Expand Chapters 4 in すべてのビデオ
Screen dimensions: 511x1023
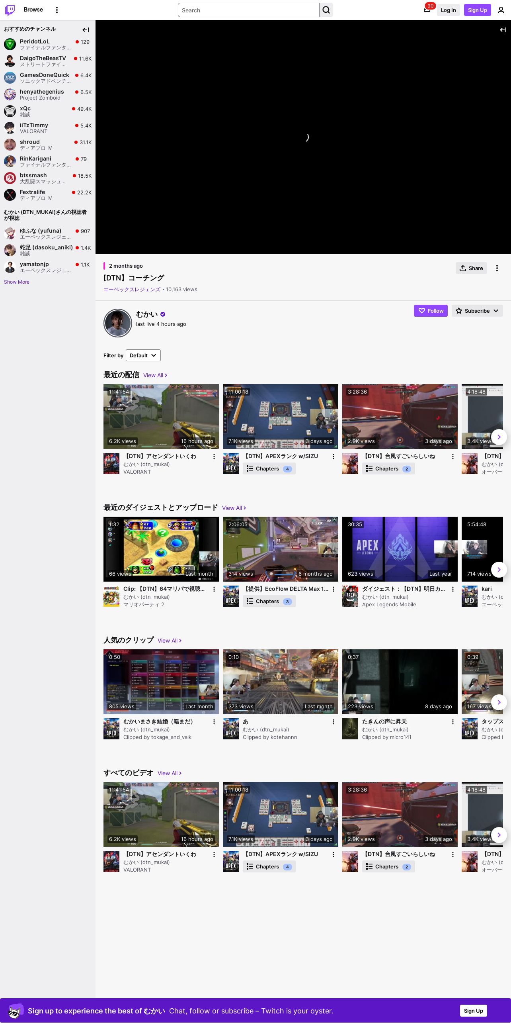click(x=269, y=866)
